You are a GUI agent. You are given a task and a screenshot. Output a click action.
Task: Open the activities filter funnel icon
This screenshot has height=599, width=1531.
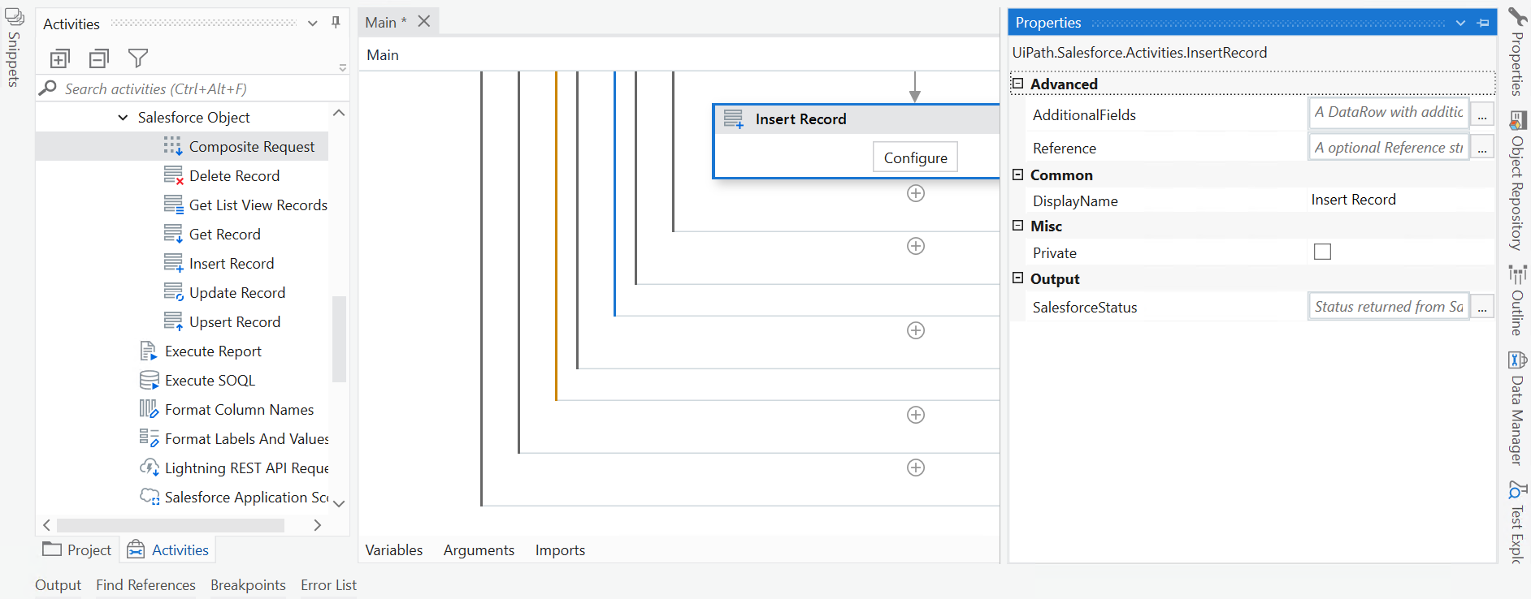coord(138,58)
